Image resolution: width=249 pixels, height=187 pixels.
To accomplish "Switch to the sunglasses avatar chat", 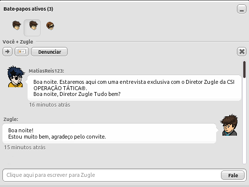I will pos(50,26).
